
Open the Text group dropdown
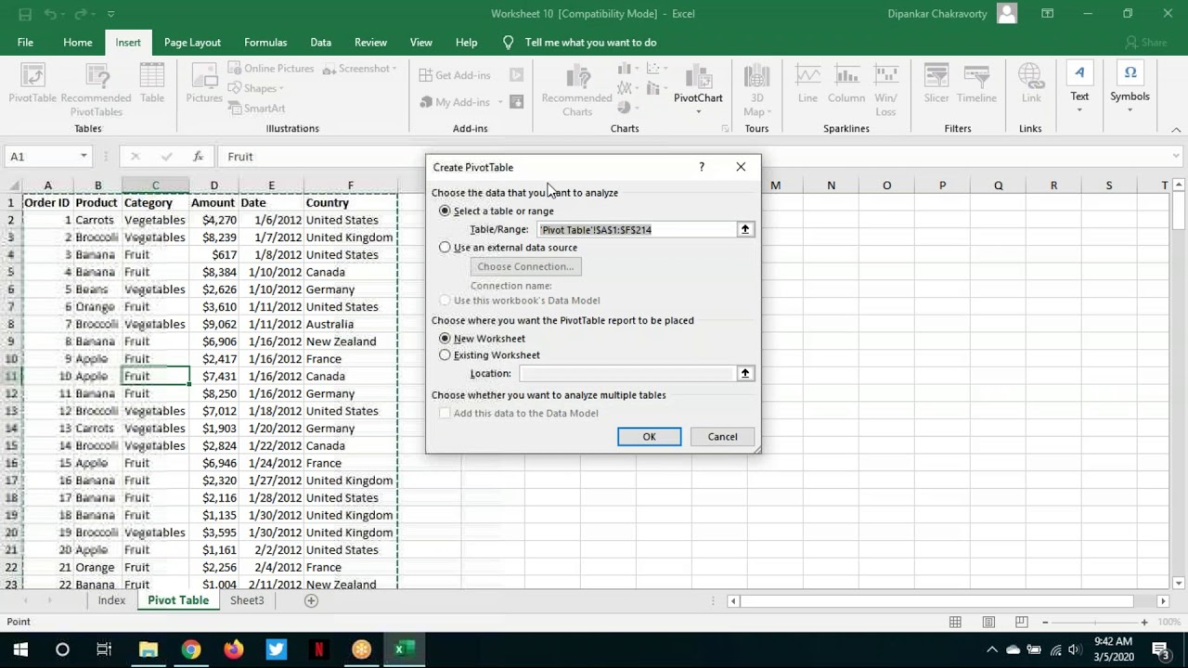(1079, 110)
